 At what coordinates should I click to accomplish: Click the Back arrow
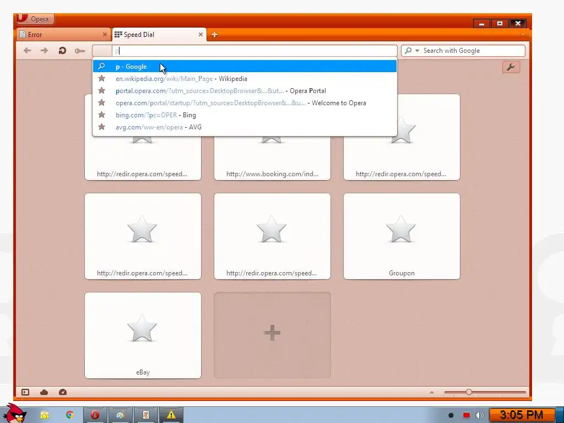click(x=28, y=50)
